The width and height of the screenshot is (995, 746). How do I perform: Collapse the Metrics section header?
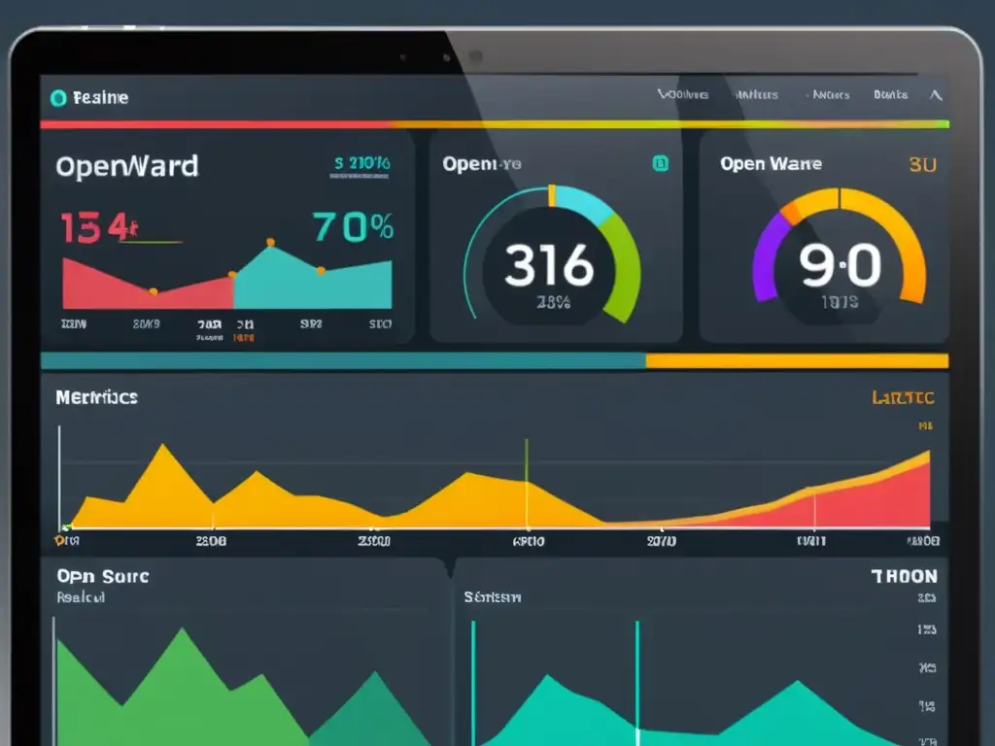coord(95,397)
